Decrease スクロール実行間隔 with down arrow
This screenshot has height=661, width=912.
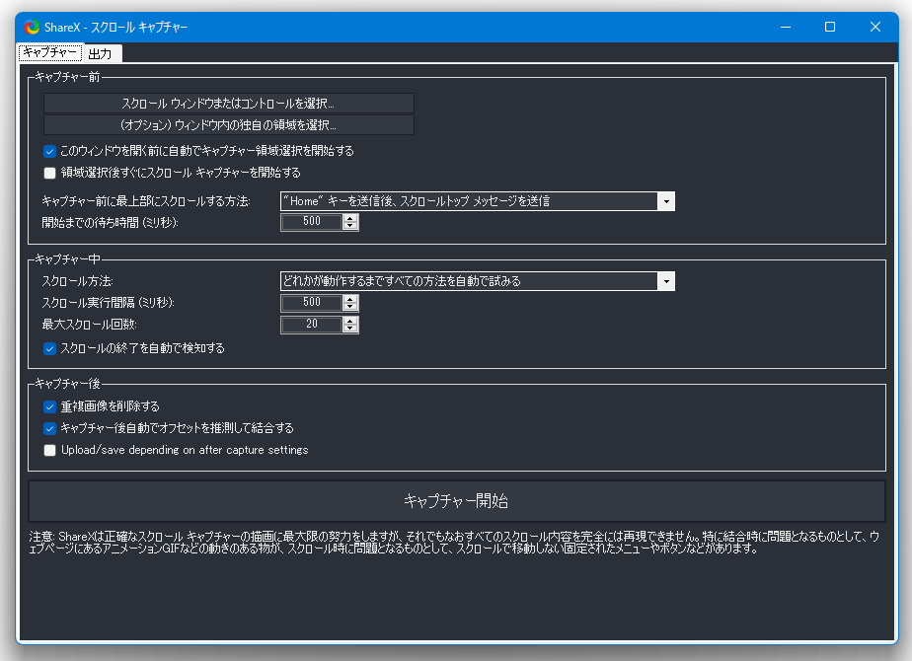[x=350, y=307]
